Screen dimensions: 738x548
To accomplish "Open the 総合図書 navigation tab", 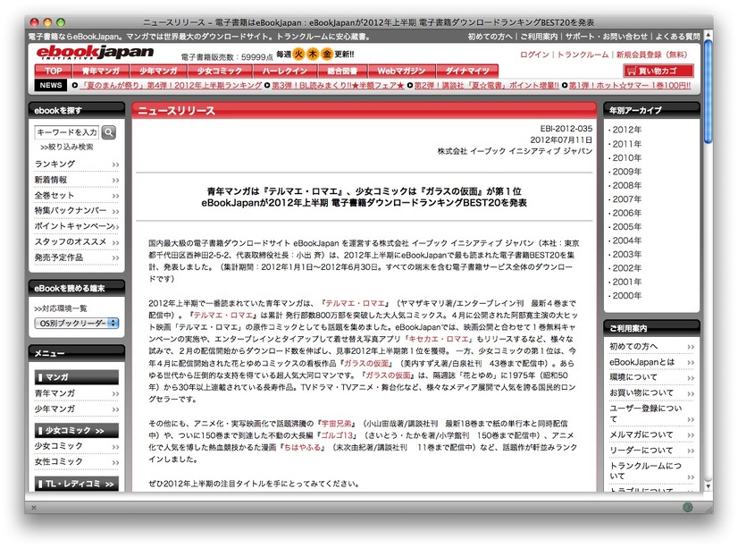I will (x=342, y=72).
